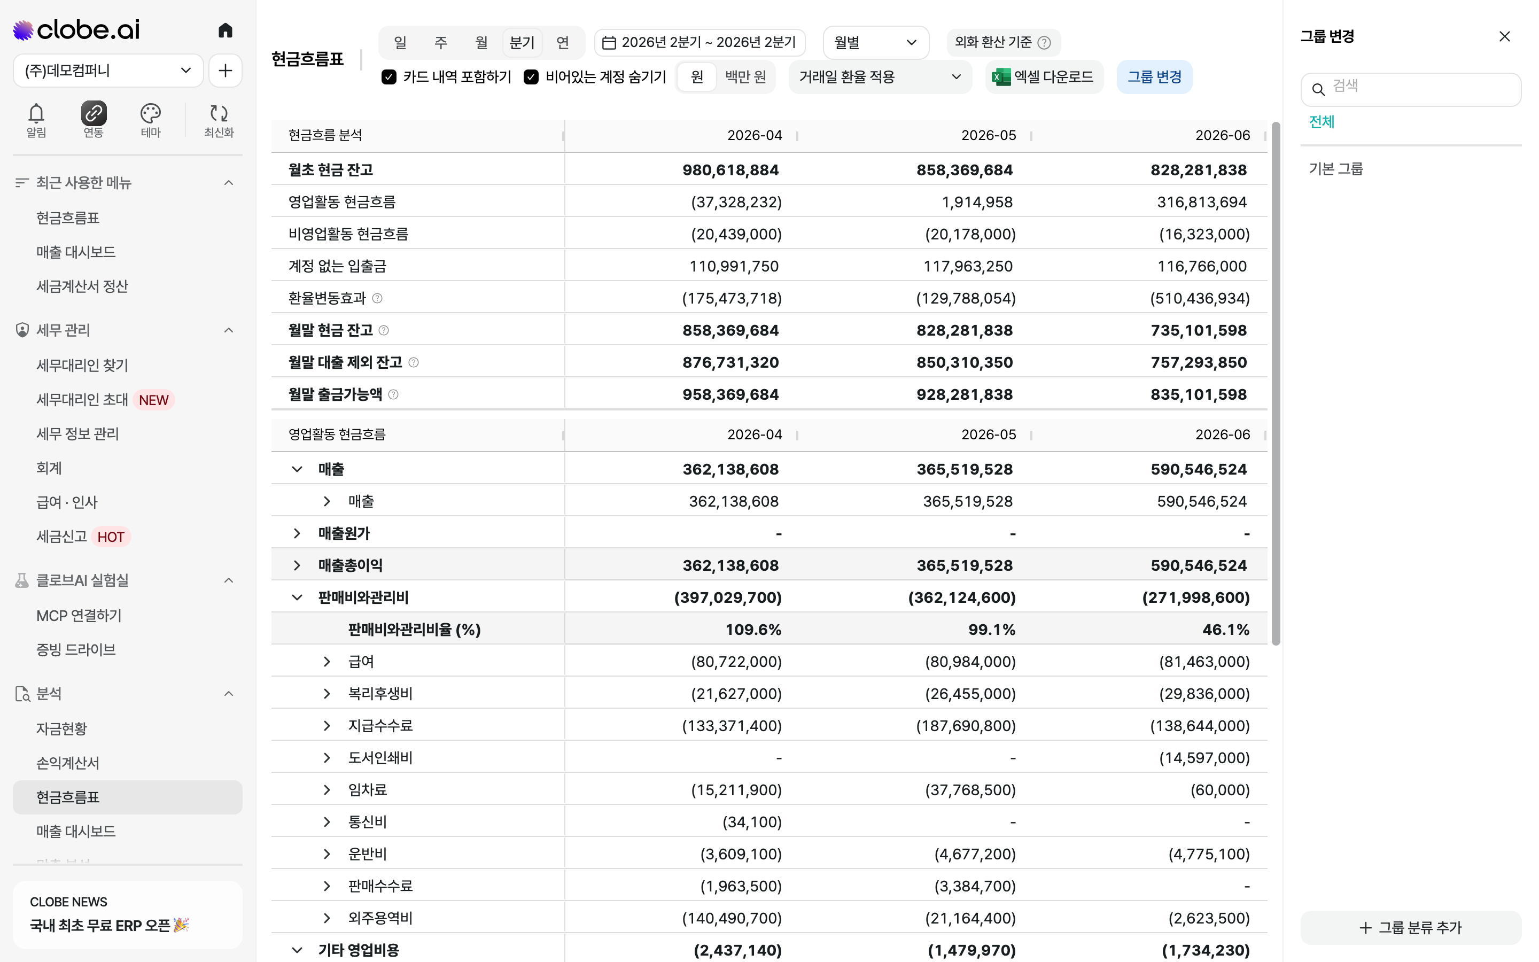1539x962 pixels.
Task: Click 클로브AI 실험실 flask icon
Action: tap(22, 580)
